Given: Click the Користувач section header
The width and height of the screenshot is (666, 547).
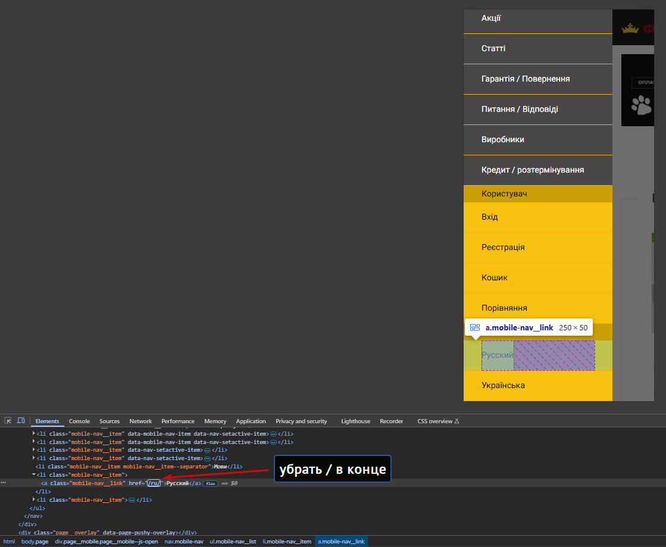Looking at the screenshot, I should click(x=537, y=193).
